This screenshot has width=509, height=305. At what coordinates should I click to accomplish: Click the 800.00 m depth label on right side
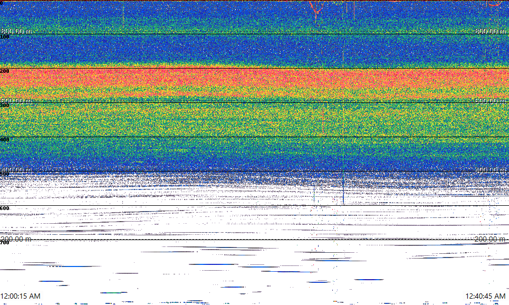pos(490,31)
